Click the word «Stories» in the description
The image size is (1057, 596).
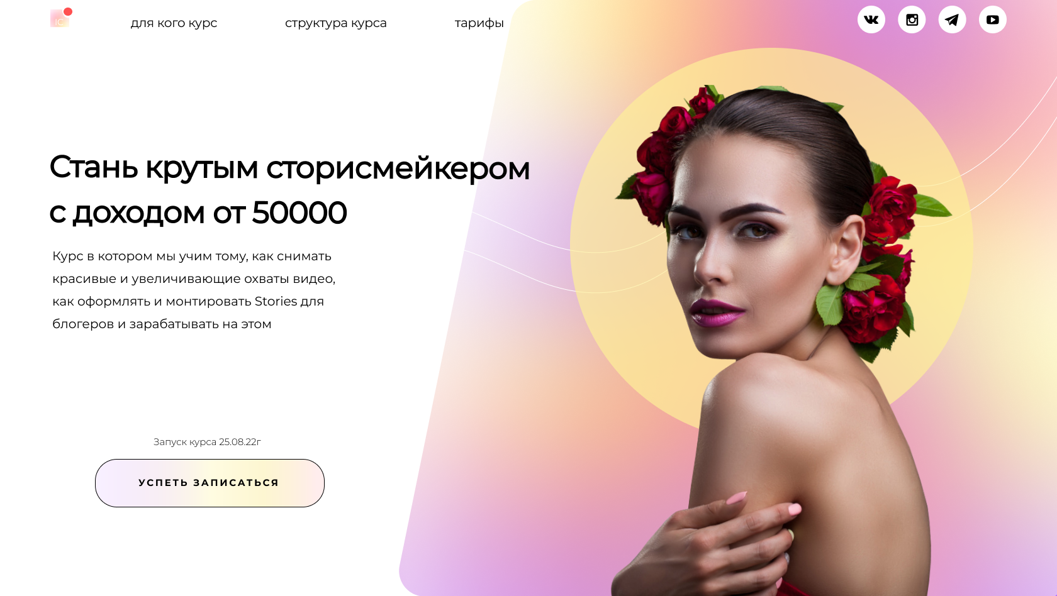coord(276,301)
